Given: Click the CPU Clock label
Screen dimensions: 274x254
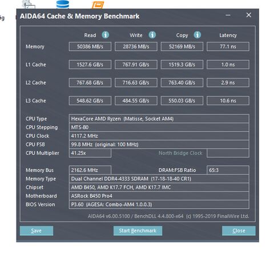Looking at the screenshot, I should tap(38, 136).
